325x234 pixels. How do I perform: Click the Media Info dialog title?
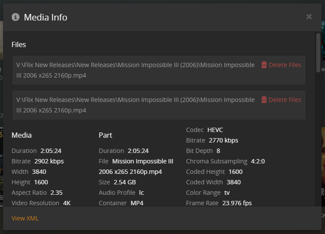(45, 17)
